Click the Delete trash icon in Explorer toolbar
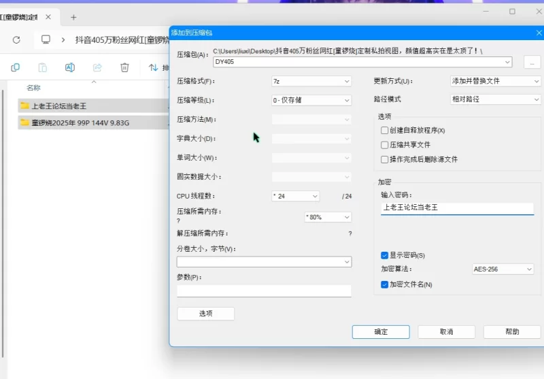This screenshot has height=379, width=544. coord(124,67)
